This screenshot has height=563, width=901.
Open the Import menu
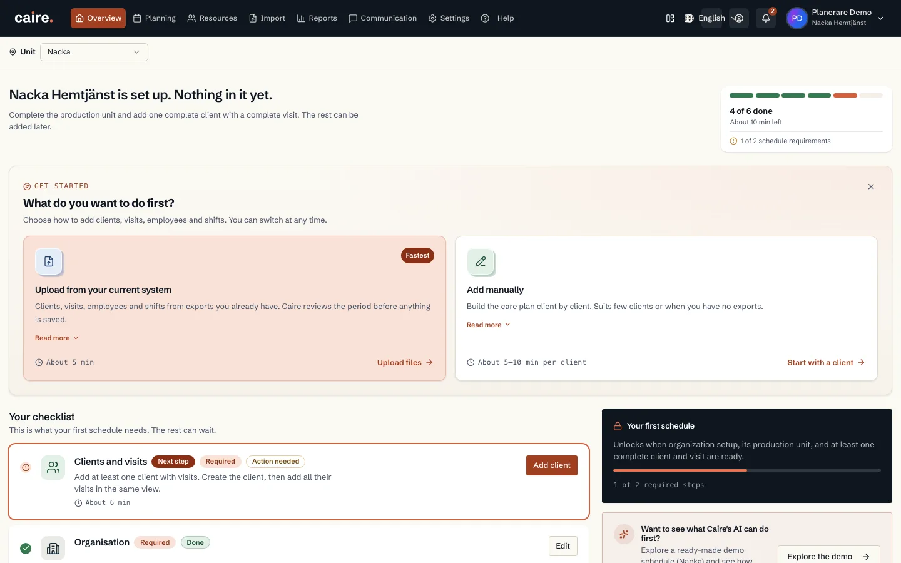pyautogui.click(x=267, y=18)
